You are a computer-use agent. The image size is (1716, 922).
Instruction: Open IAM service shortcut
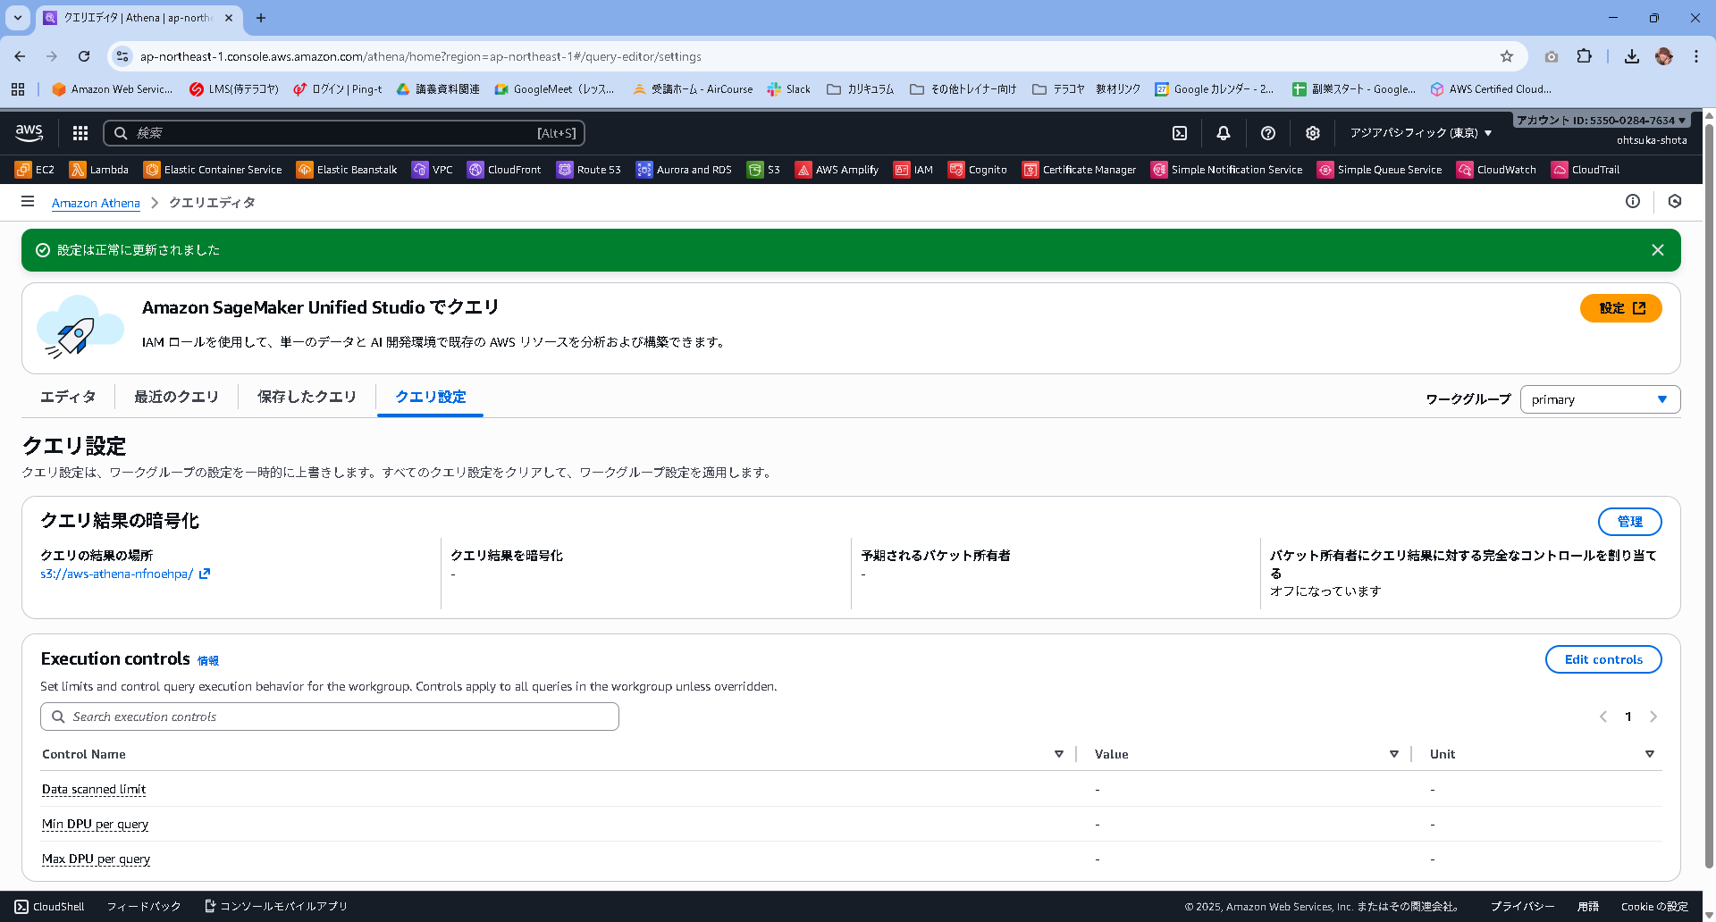913,170
